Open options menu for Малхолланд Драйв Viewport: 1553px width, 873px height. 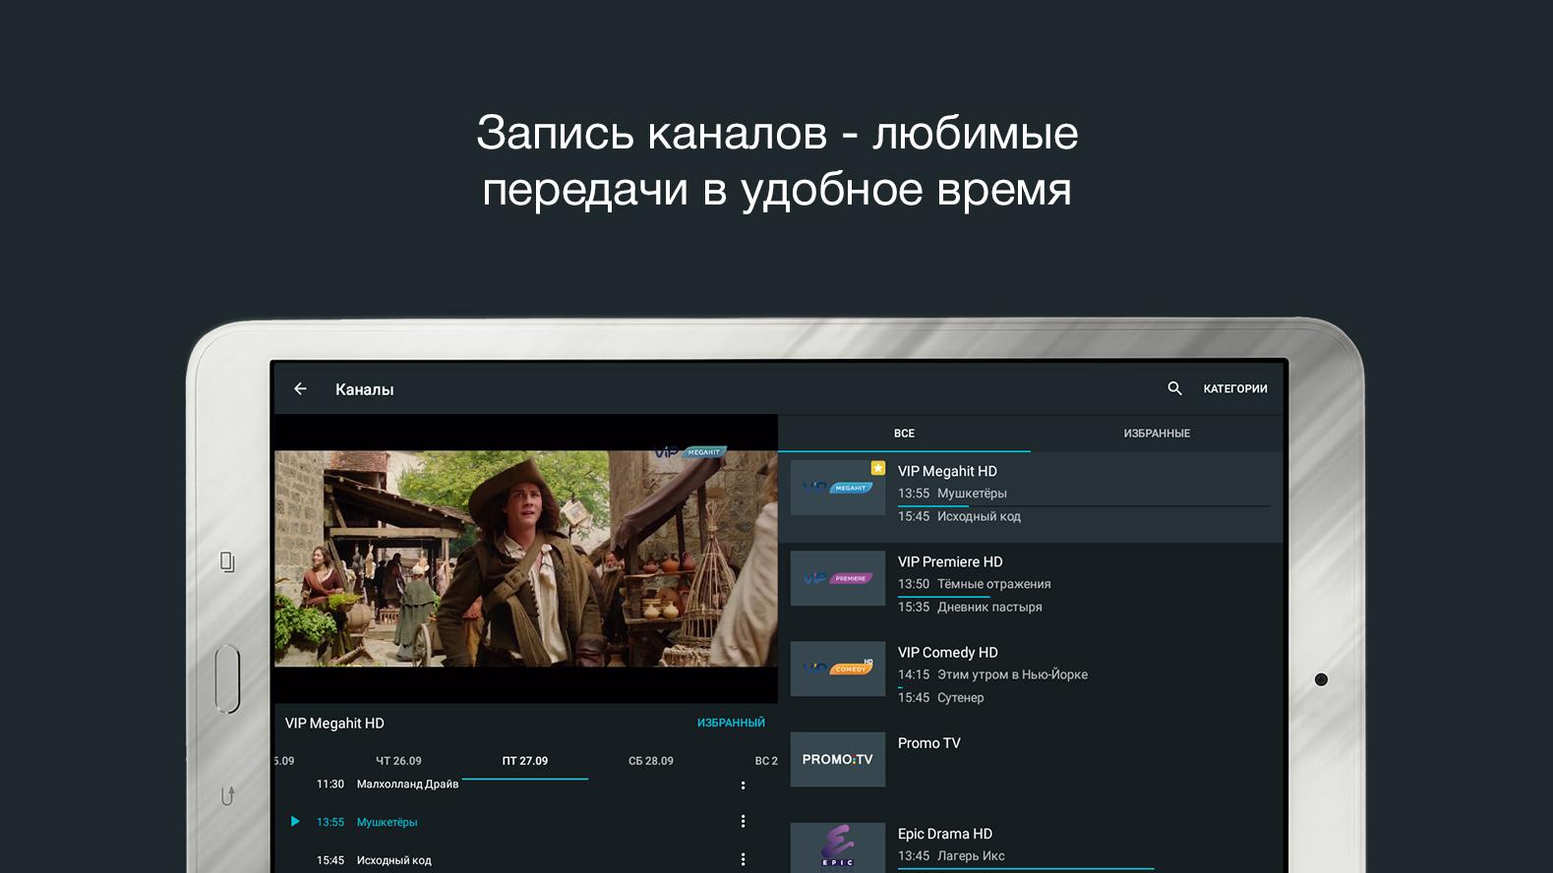tap(743, 785)
